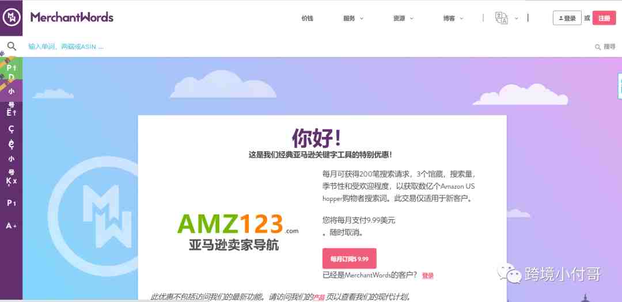
Task: Click the text '您将每月支付9.99美元'
Action: click(359, 220)
